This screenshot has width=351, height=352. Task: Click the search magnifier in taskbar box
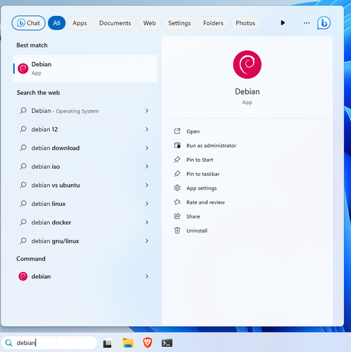(9, 343)
